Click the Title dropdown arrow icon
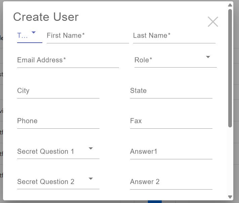This screenshot has width=239, height=203. [33, 33]
